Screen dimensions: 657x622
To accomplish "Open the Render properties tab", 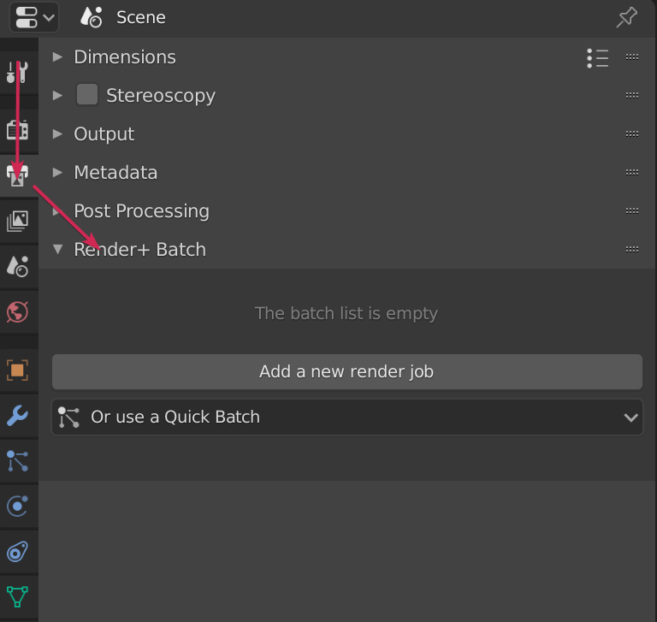I will [x=18, y=130].
